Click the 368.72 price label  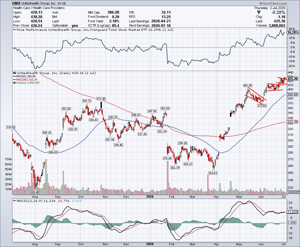point(87,101)
